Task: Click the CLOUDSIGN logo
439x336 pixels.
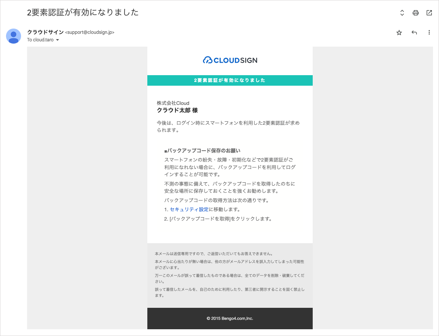Action: [230, 60]
